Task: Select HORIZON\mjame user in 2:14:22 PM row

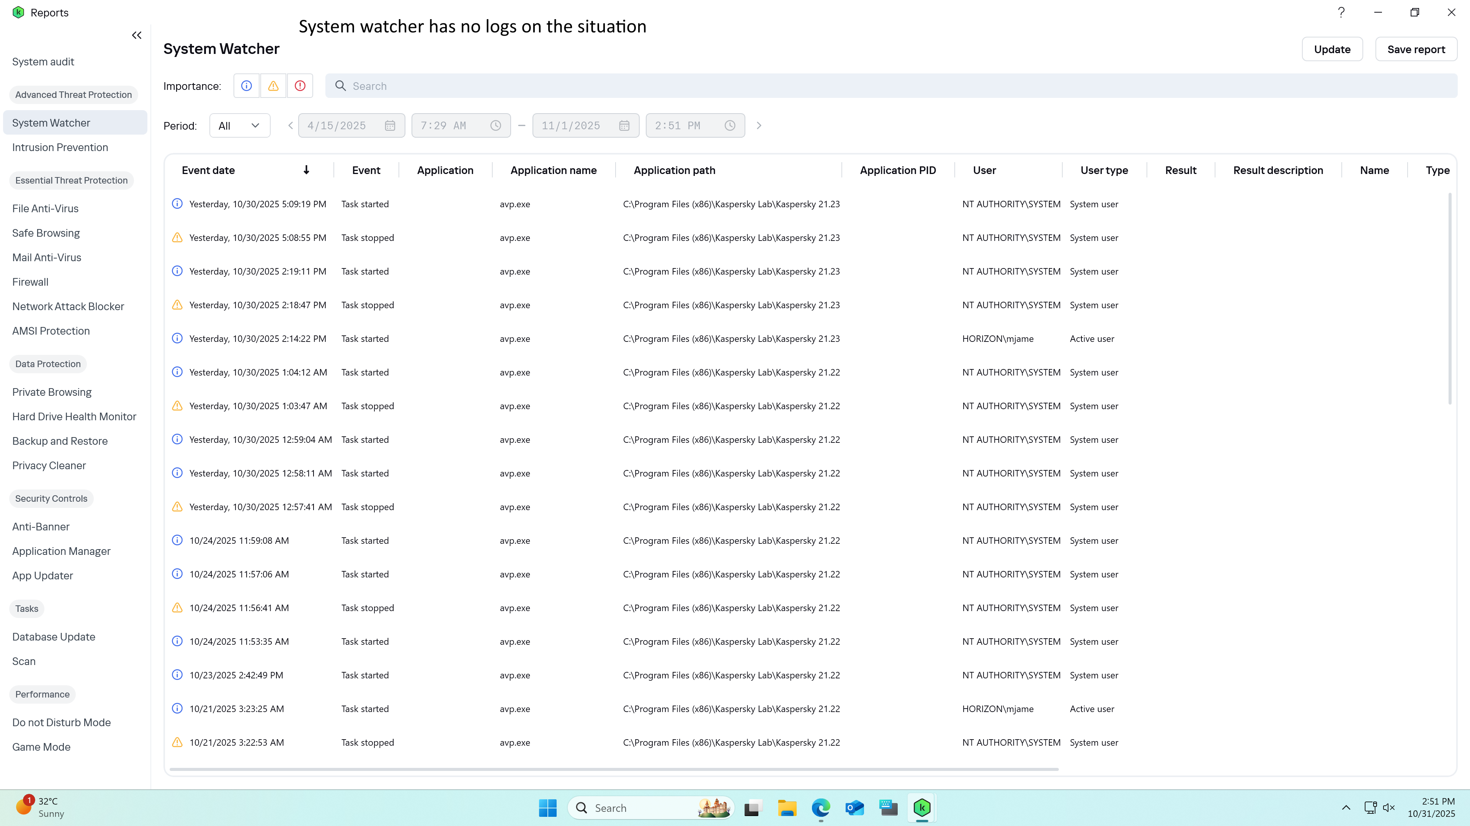Action: click(998, 338)
